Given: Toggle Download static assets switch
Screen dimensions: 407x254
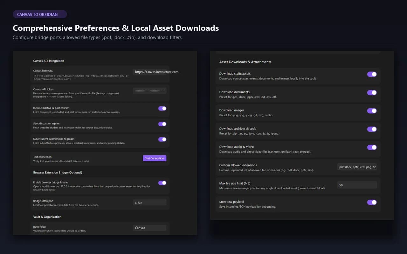Looking at the screenshot, I should click(372, 74).
